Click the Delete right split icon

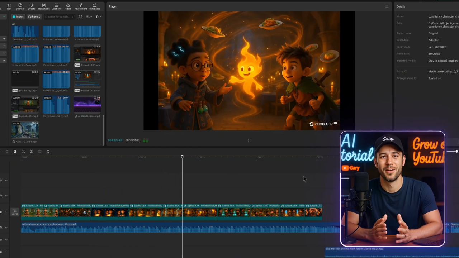[32, 152]
